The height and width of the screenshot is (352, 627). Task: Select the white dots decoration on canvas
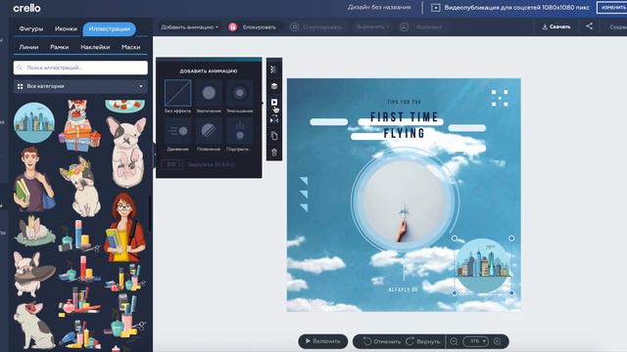(x=500, y=98)
